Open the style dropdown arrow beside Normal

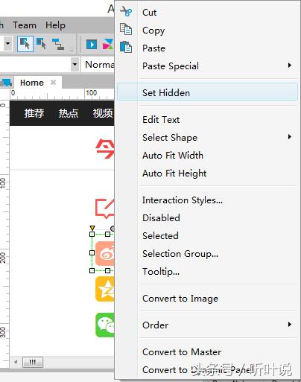[x=75, y=65]
